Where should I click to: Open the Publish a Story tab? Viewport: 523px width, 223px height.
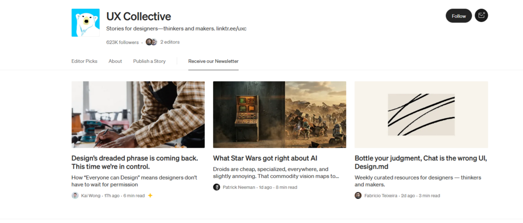point(149,61)
